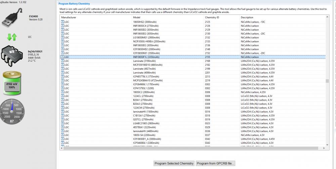Image resolution: width=336 pixels, height=169 pixels.
Task: Click the chemistry list's scroll down arrow
Action: click(x=327, y=145)
